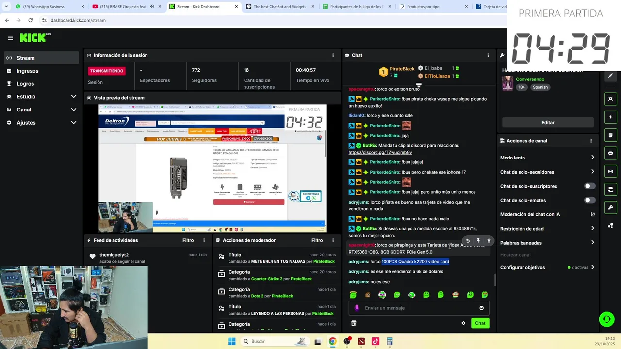
Task: Open the shop icon below message box
Action: [354, 323]
